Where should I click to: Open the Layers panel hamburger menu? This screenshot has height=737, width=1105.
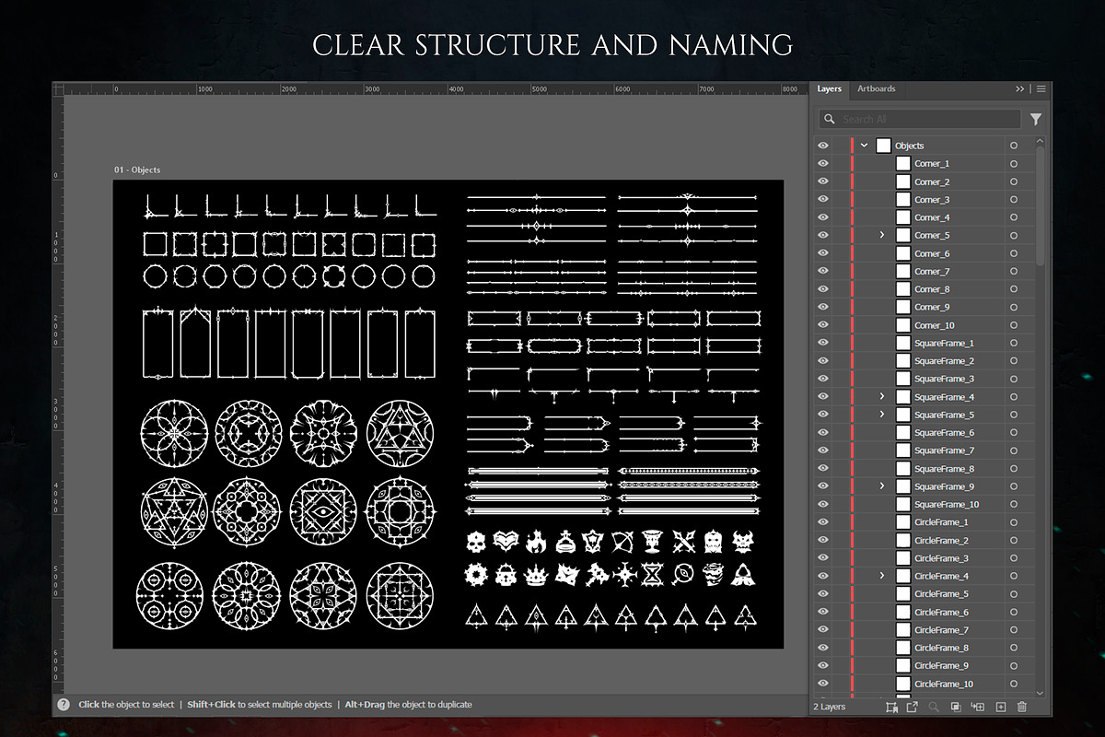pyautogui.click(x=1041, y=89)
